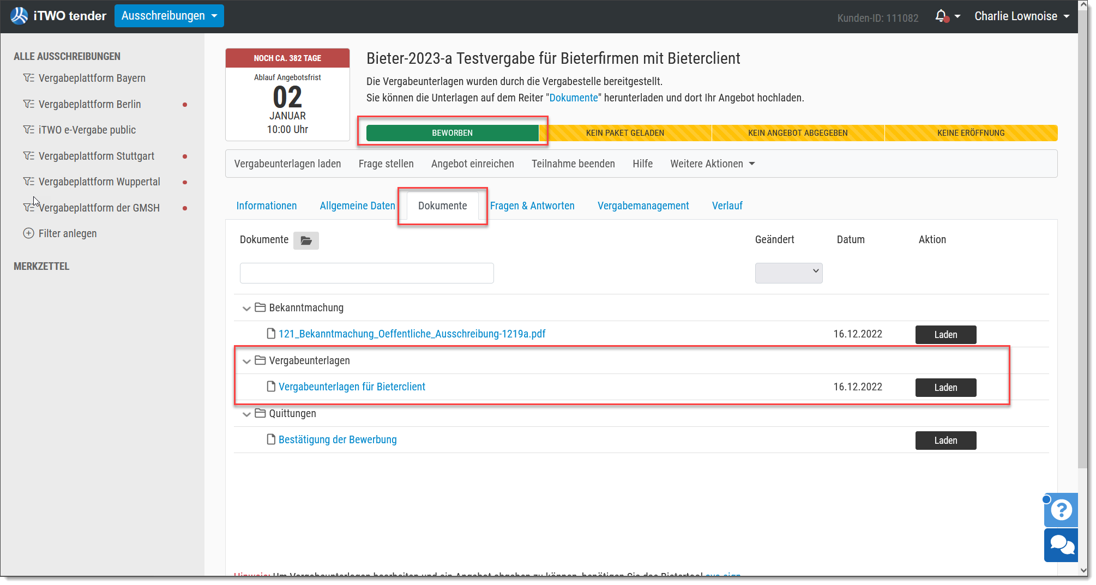Collapse the Bekanntmachung folder chevron
This screenshot has width=1096, height=585.
(x=246, y=309)
